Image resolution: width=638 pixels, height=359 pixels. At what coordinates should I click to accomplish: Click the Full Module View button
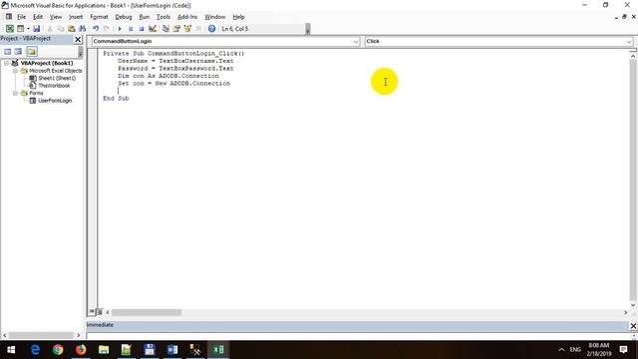click(x=99, y=312)
